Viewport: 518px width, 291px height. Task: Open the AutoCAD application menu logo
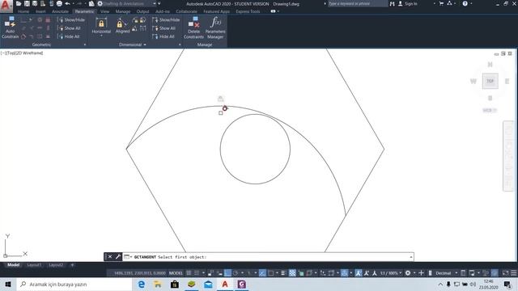tap(6, 6)
